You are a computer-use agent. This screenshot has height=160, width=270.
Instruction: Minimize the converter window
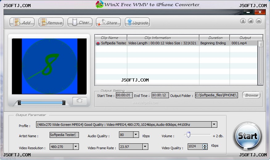click(248, 12)
